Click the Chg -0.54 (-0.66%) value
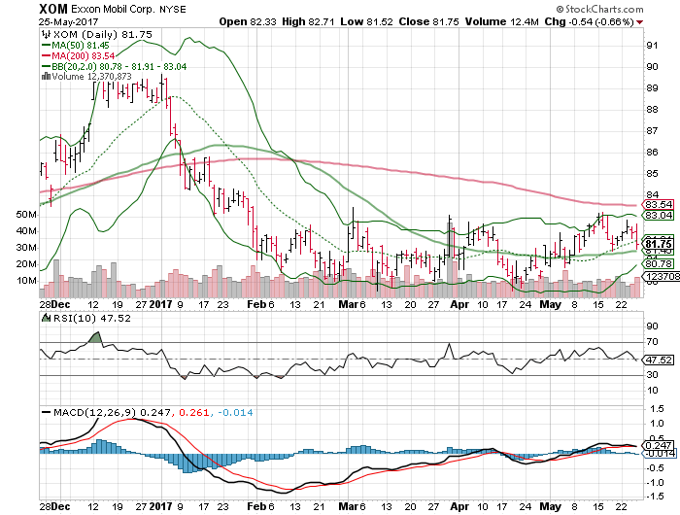 589,21
